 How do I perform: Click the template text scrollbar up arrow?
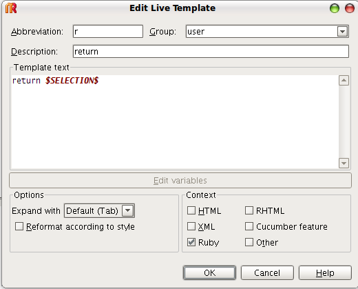coord(344,80)
